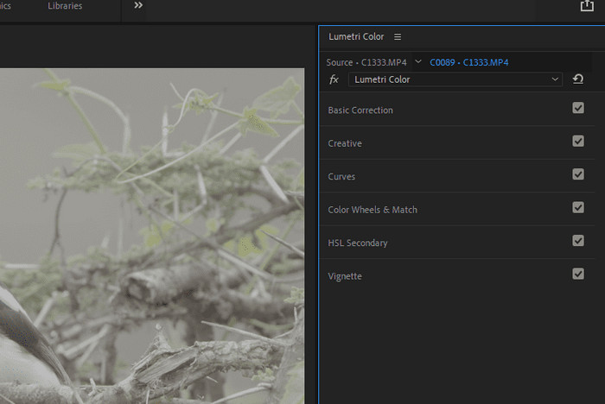
Task: Uncheck the Creative section checkbox
Action: (578, 141)
